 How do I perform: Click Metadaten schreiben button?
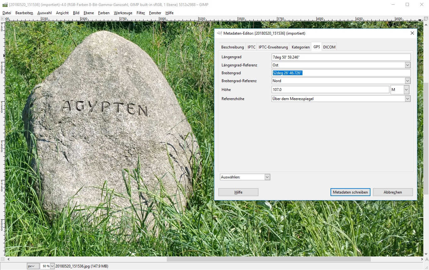[350, 192]
